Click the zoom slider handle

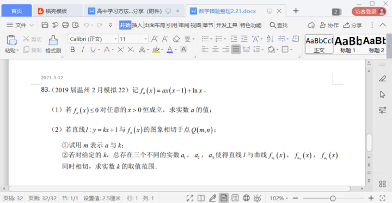(333, 198)
